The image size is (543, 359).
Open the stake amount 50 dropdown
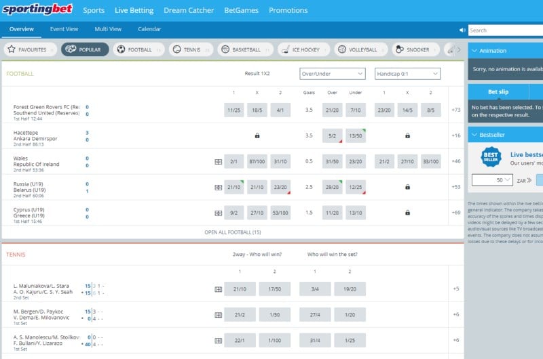[492, 180]
